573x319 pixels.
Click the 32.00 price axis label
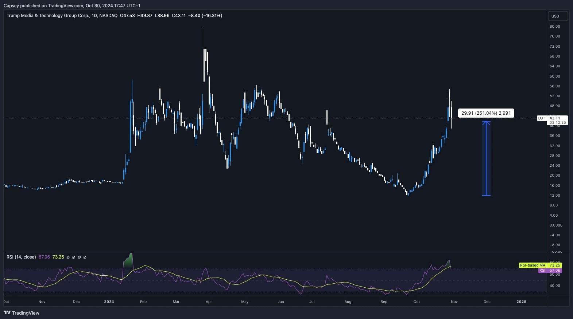(555, 146)
